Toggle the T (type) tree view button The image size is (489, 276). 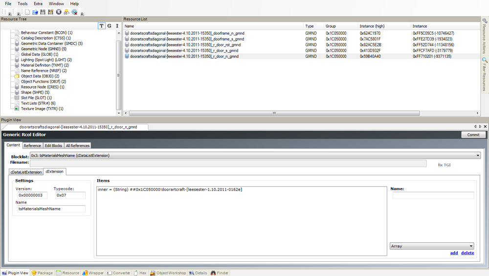(x=101, y=26)
